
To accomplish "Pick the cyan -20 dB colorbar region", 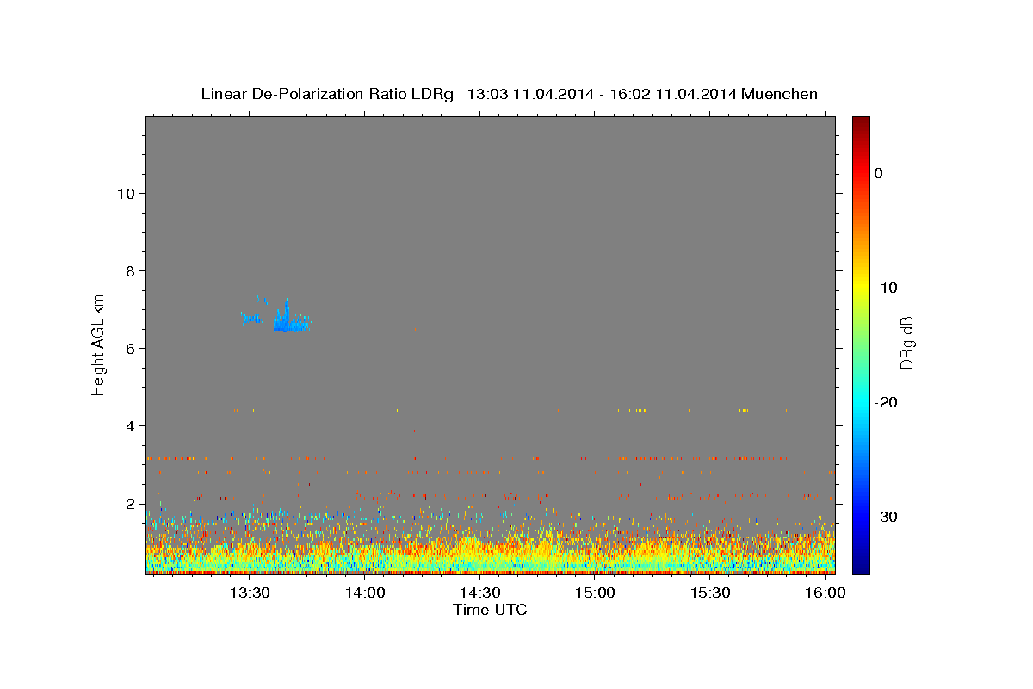I will pos(861,402).
